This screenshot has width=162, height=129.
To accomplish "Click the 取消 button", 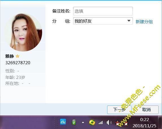I will click(x=146, y=110).
